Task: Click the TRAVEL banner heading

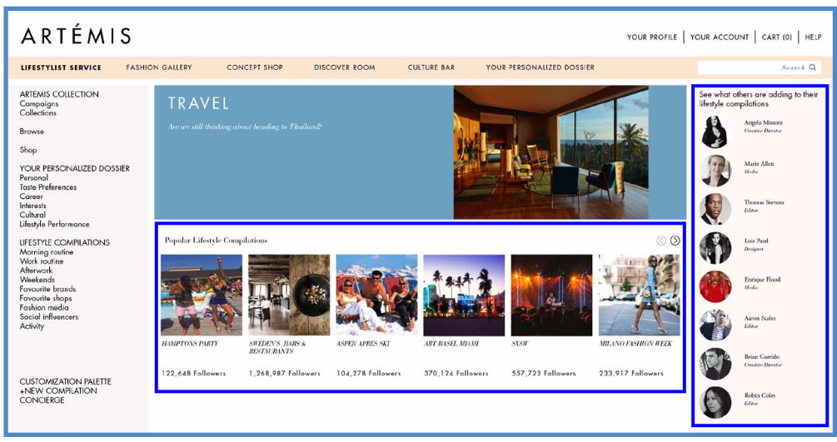Action: click(x=198, y=103)
